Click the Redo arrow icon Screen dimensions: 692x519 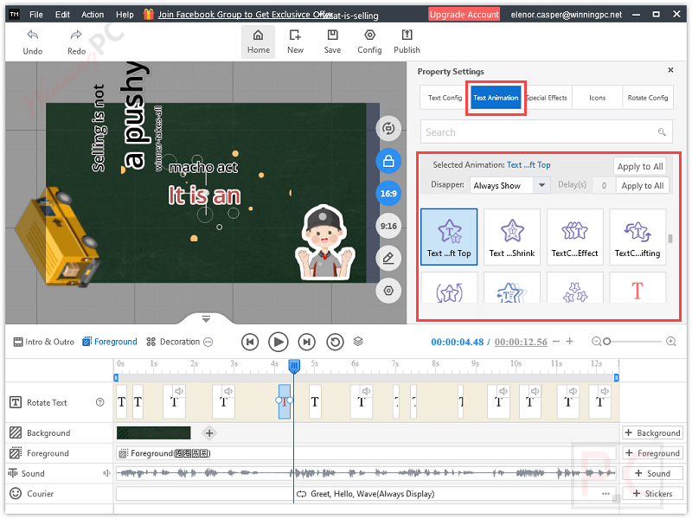[76, 35]
